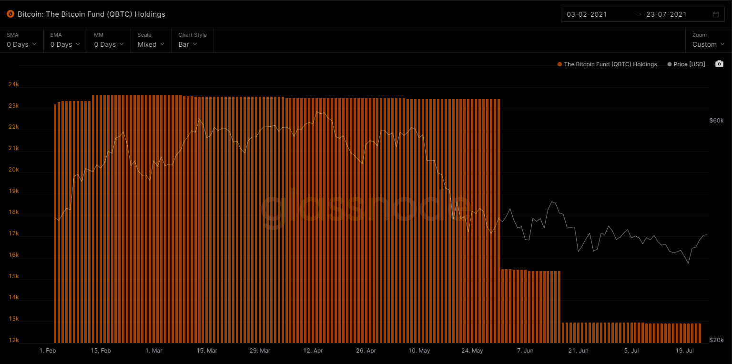This screenshot has width=732, height=364.
Task: Click the orange Bitcoin logo icon
Action: (10, 14)
